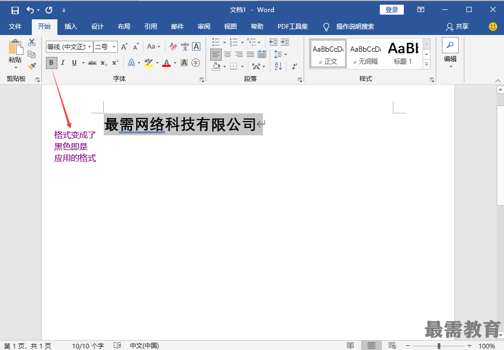Switch to the 引用 (References) tab
This screenshot has width=504, height=350.
click(150, 26)
